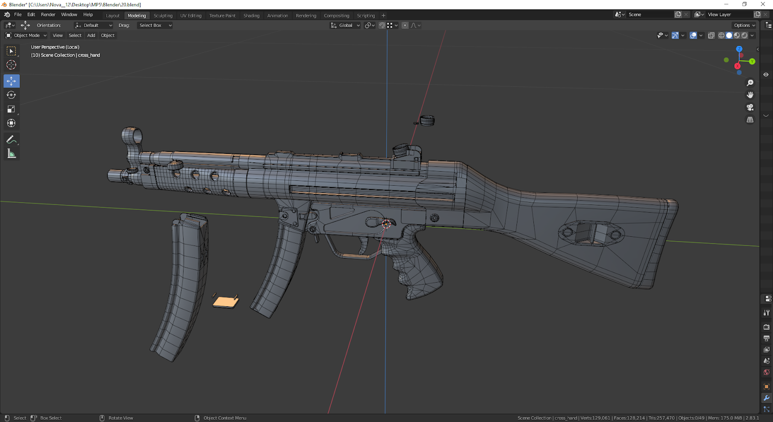
Task: Click the camera view icon
Action: point(750,108)
